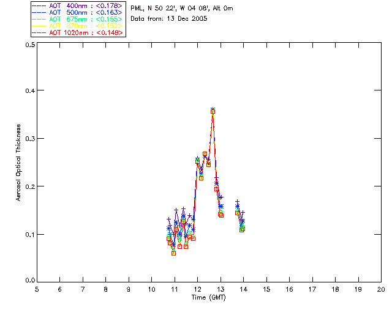Click the x-axis tick label 9
Image resolution: width=392 pixels, height=313 pixels.
point(129,289)
